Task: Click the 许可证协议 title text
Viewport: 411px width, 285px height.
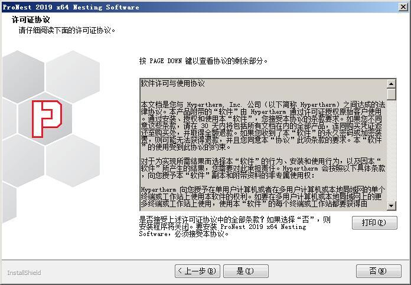Action: point(31,19)
